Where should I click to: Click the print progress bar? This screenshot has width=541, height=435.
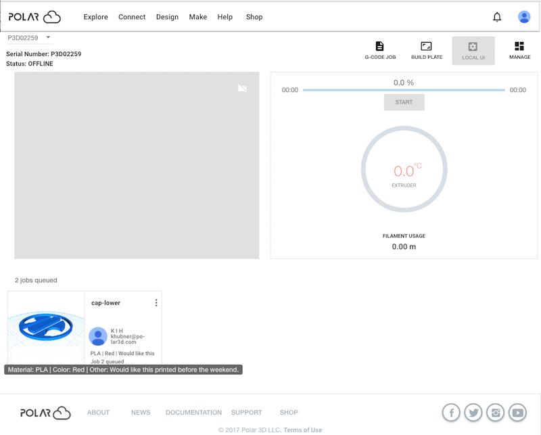(404, 90)
